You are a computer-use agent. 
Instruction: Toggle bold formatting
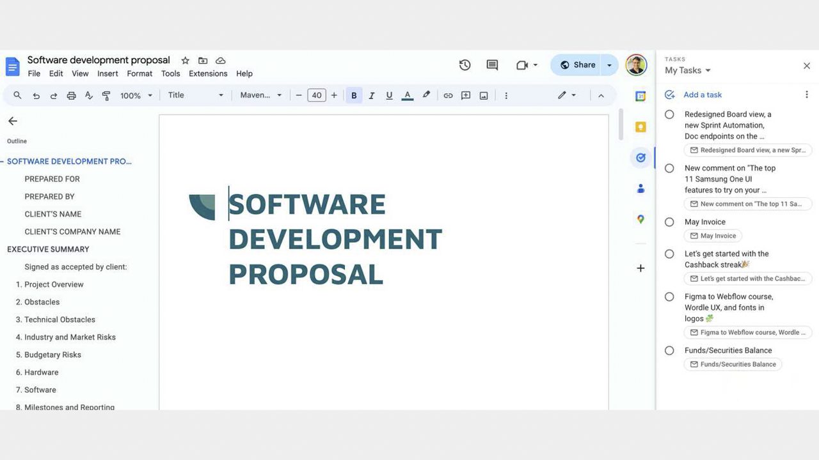coord(354,96)
